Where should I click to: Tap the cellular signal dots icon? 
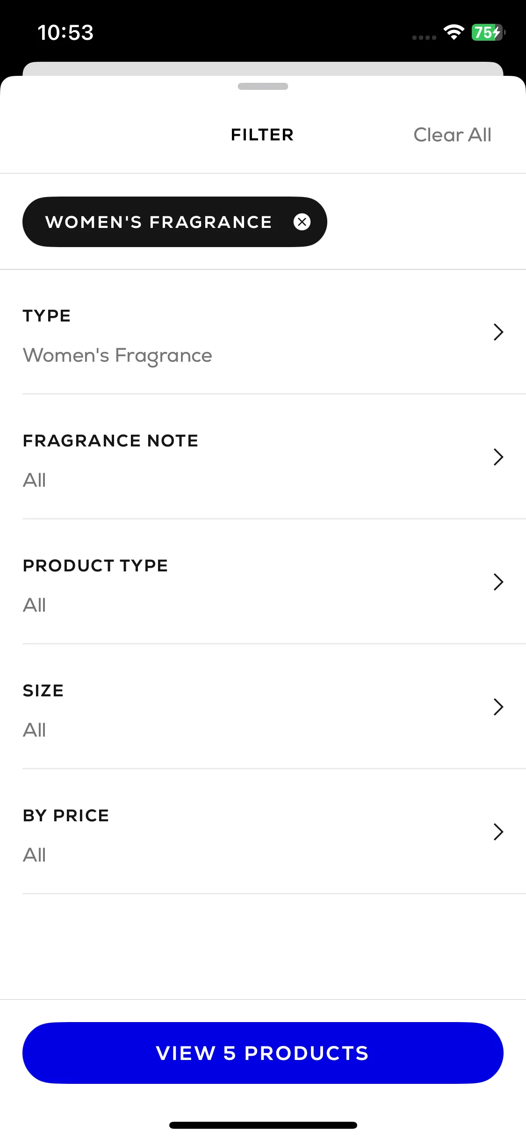click(424, 37)
